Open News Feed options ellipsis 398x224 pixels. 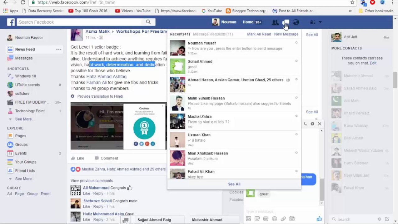point(59,49)
